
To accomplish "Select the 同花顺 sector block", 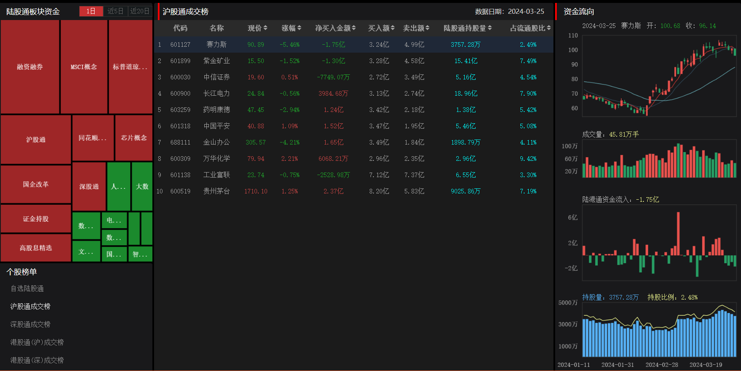I will pyautogui.click(x=93, y=138).
